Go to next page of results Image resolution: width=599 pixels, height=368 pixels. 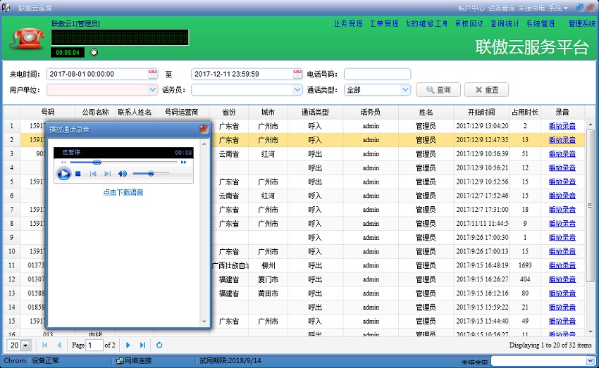click(128, 345)
